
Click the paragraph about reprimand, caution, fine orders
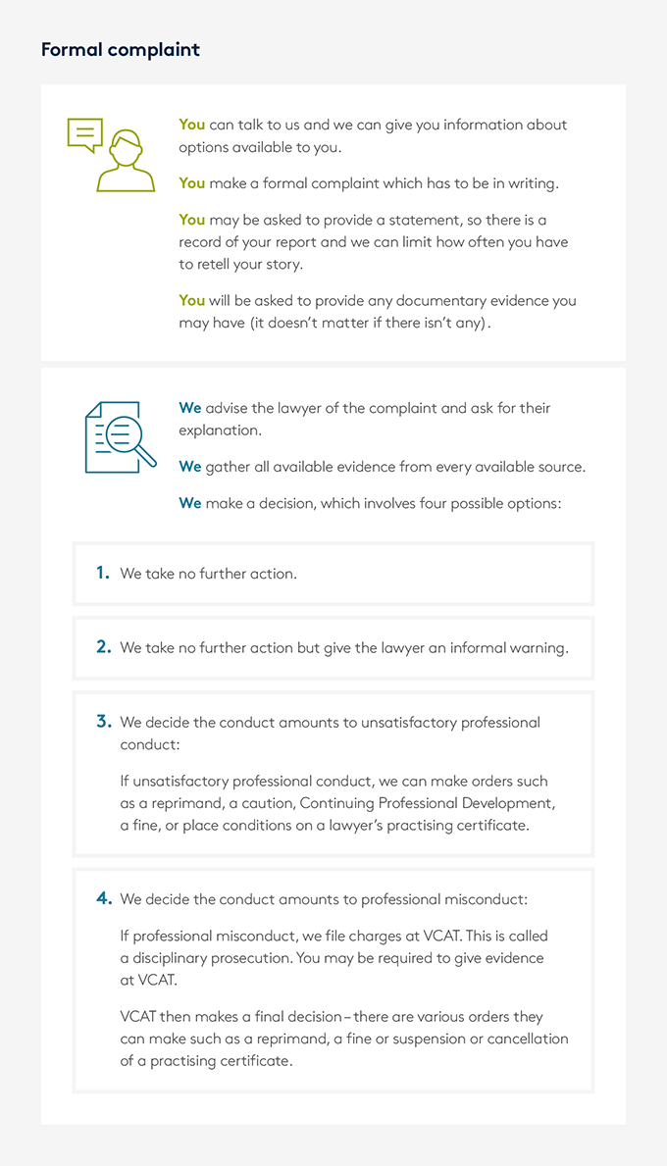pos(337,803)
